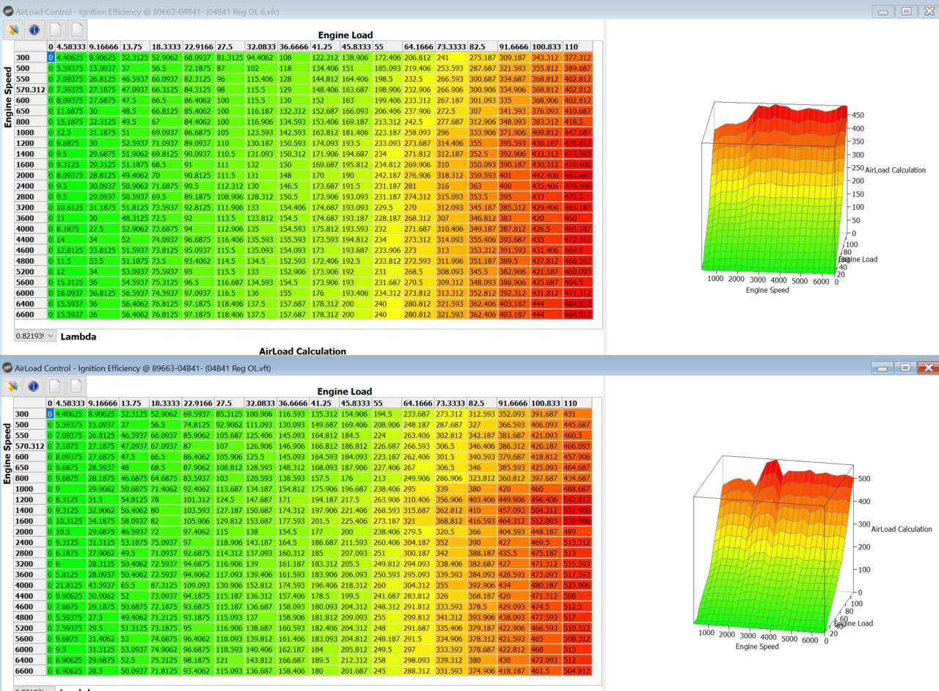Click app icon in top window title bar

(x=8, y=10)
